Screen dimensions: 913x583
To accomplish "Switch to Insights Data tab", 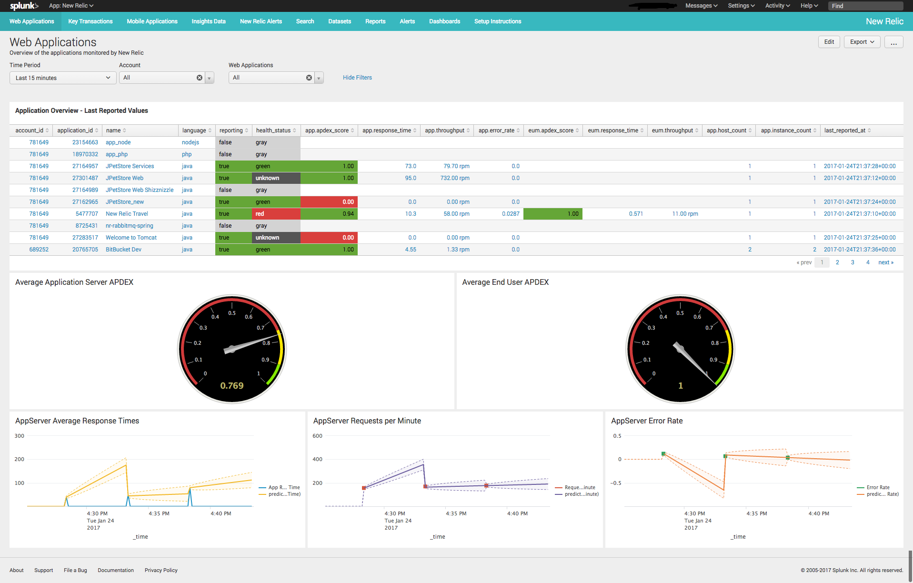I will click(x=209, y=21).
